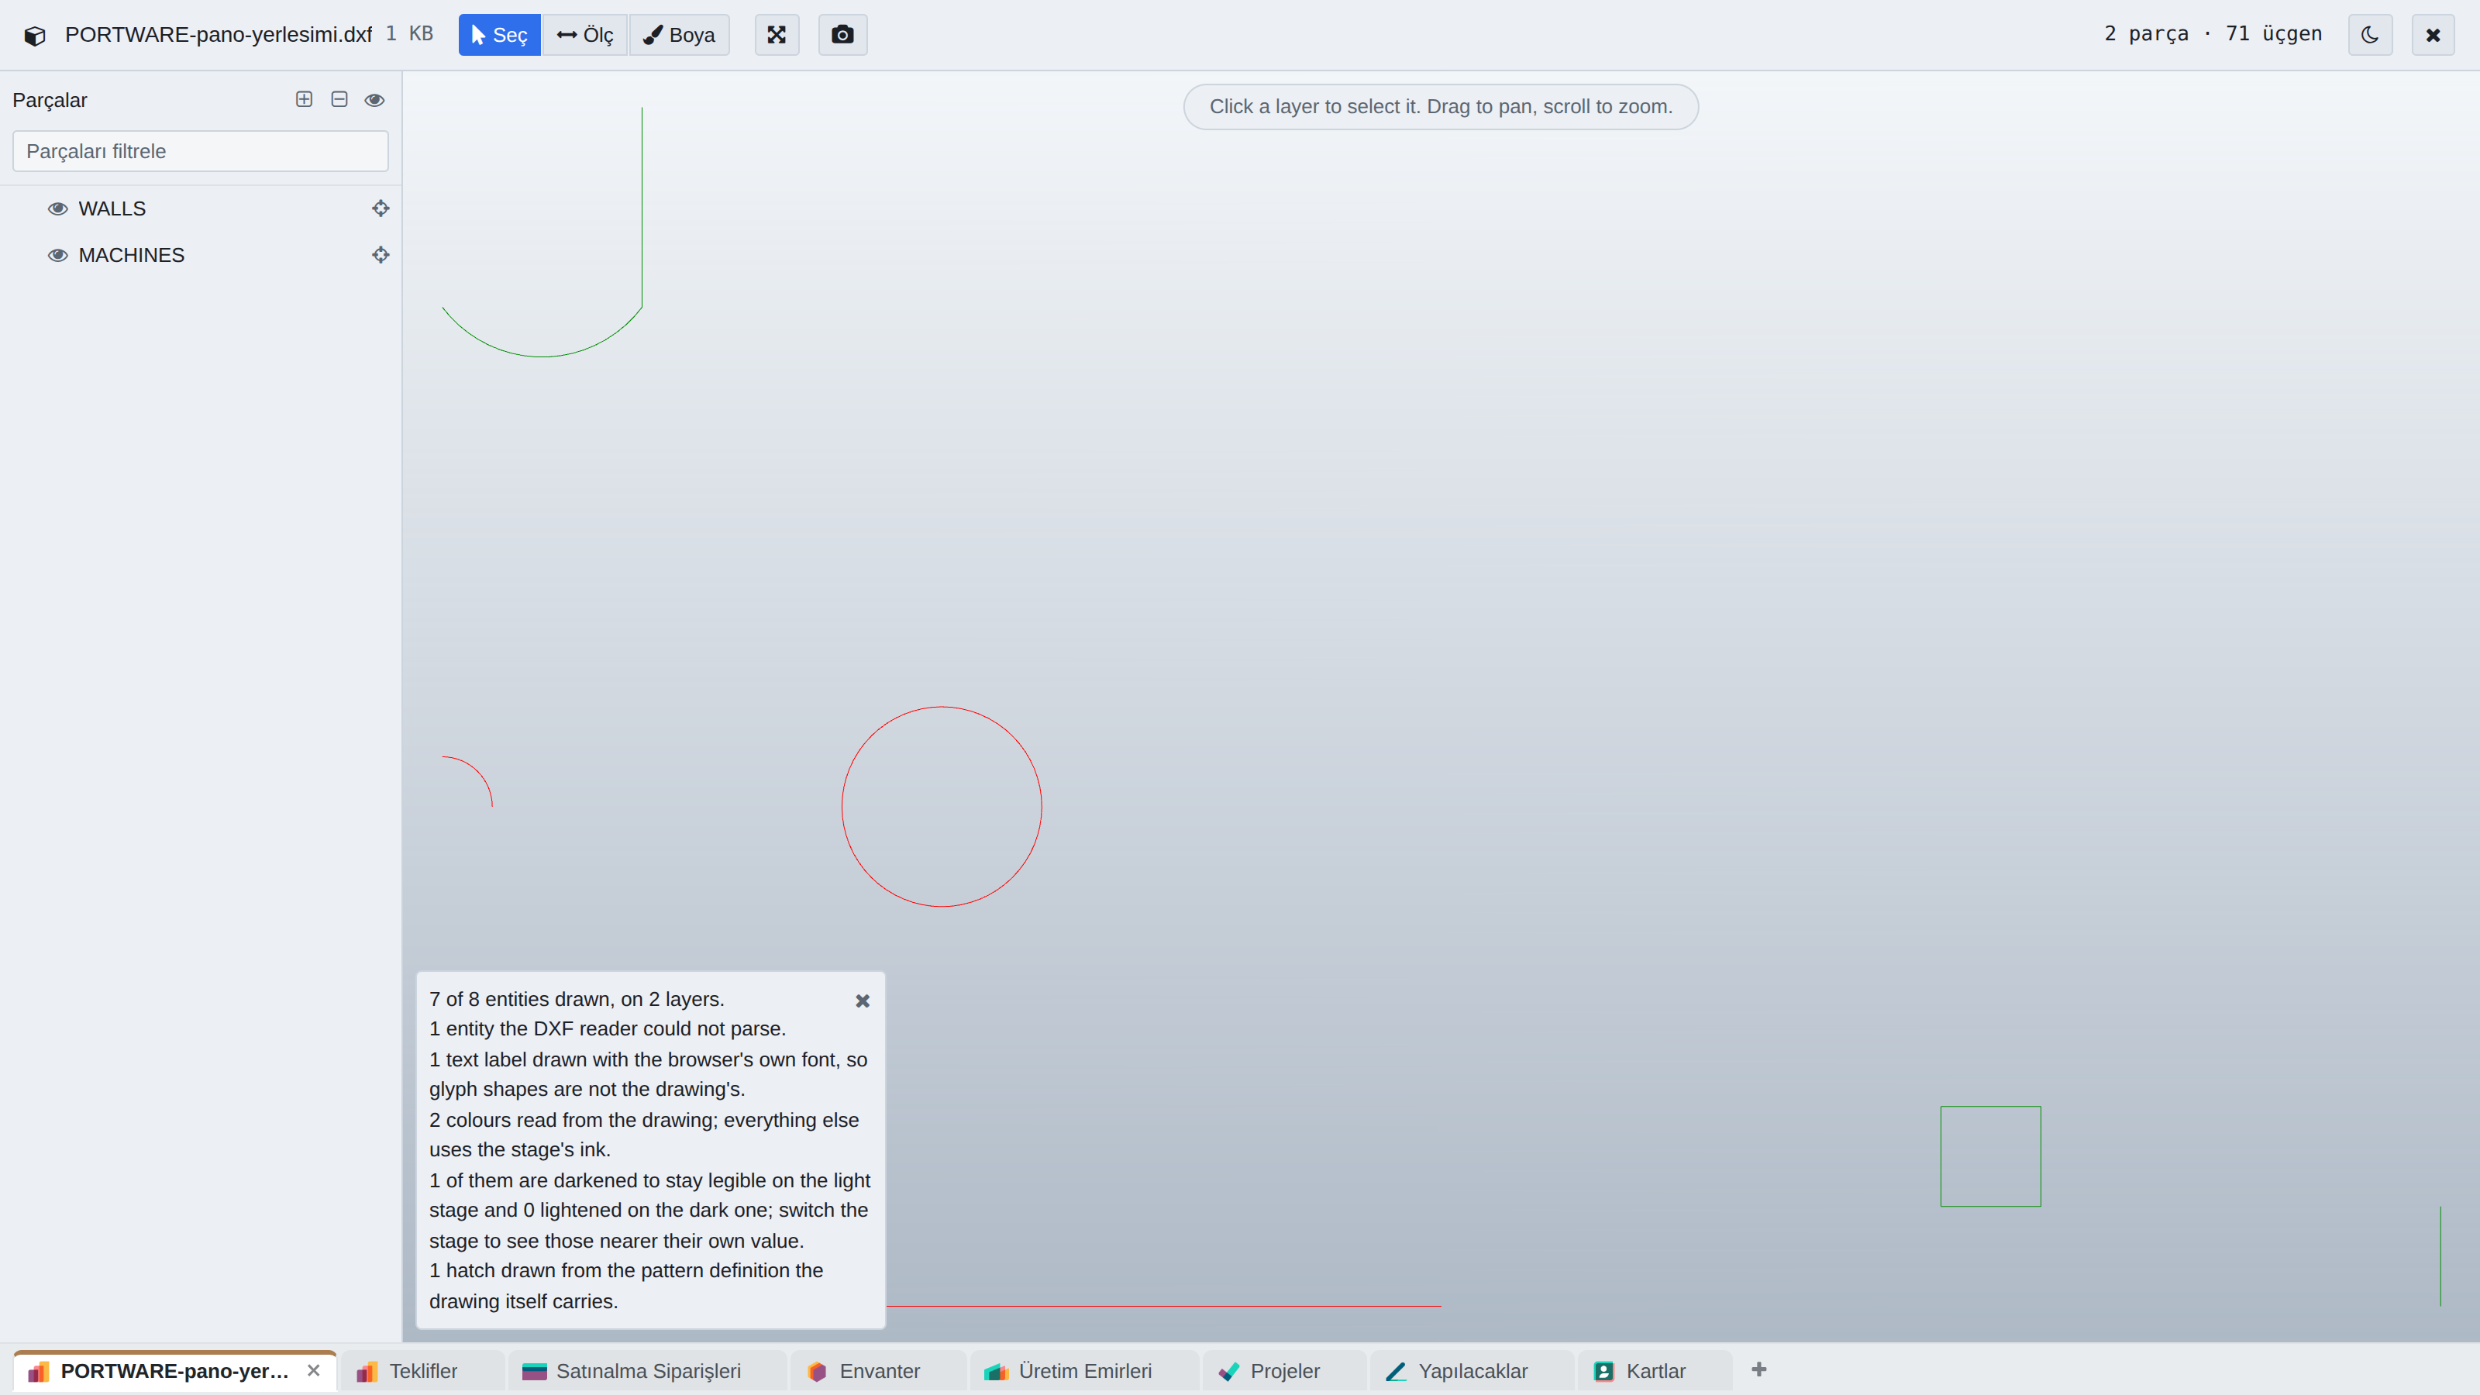Close the viewer with the X button

click(2433, 35)
